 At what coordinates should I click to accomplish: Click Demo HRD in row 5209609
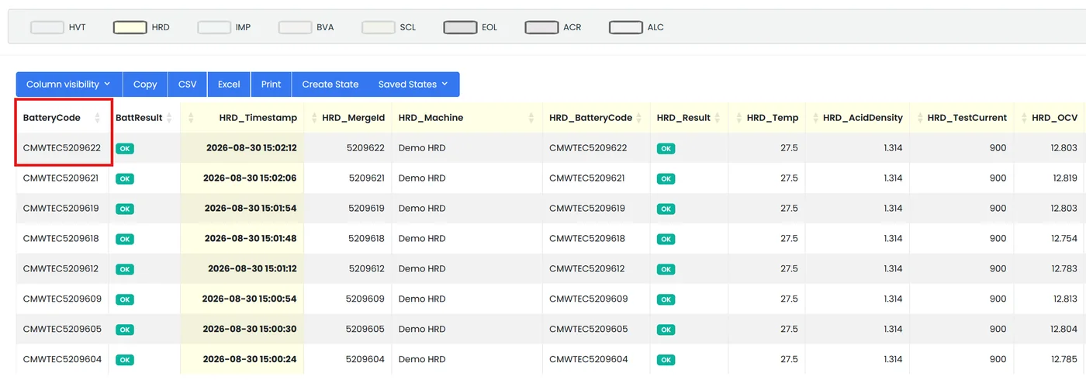coord(422,299)
